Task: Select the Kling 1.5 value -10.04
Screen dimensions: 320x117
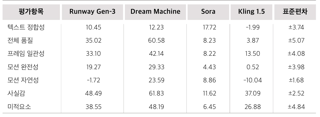Action: click(253, 80)
